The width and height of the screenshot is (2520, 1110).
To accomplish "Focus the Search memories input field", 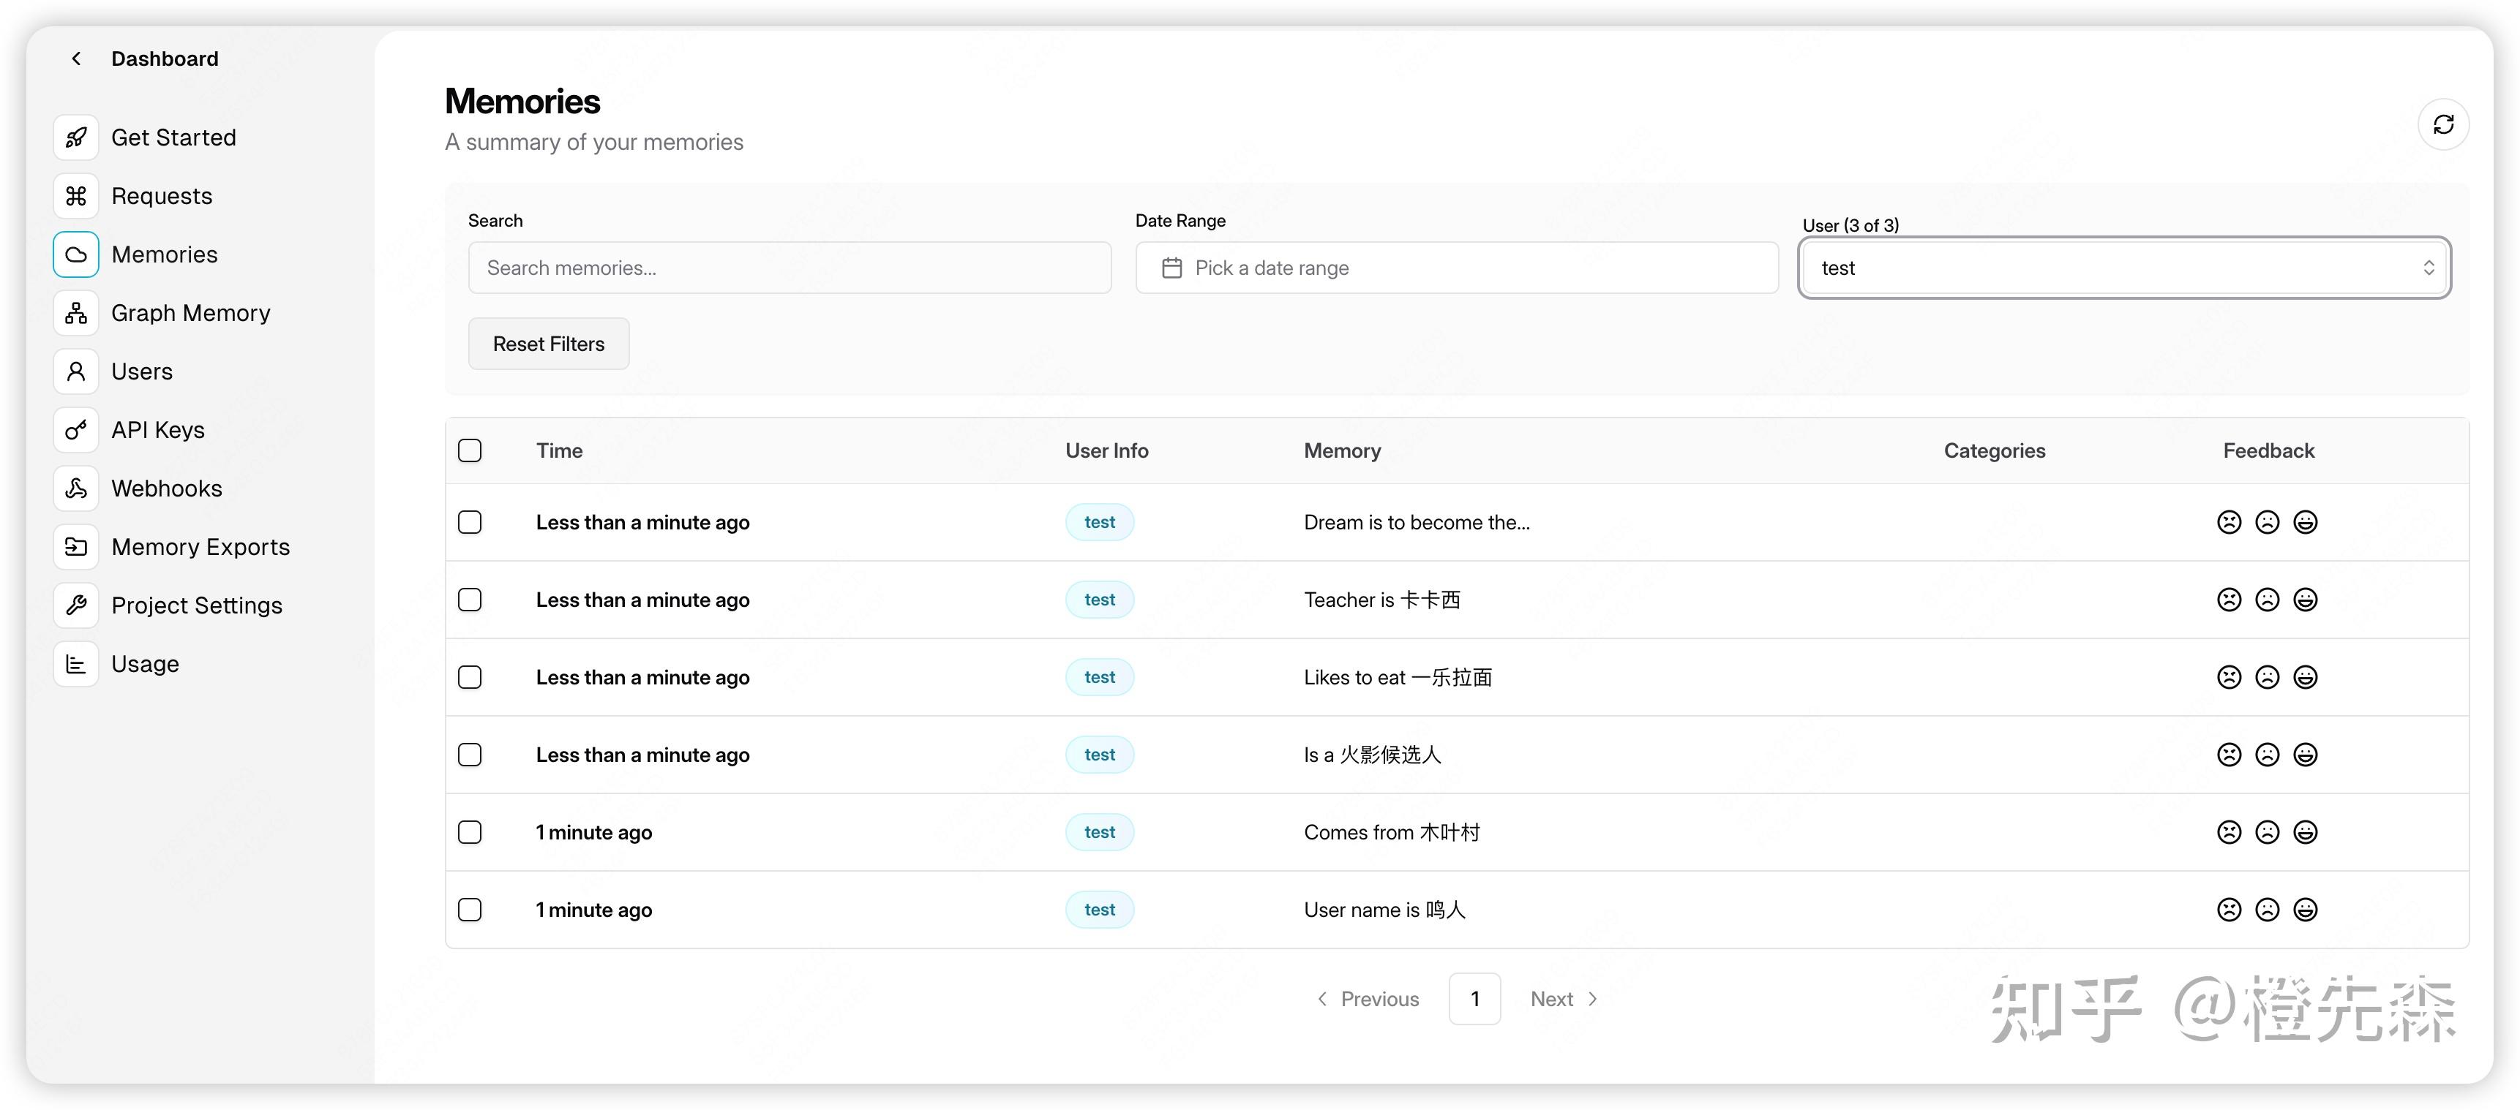I will click(x=789, y=268).
